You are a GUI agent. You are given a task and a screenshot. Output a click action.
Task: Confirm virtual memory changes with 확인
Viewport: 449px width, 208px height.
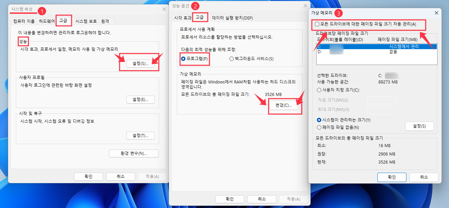coord(392,177)
